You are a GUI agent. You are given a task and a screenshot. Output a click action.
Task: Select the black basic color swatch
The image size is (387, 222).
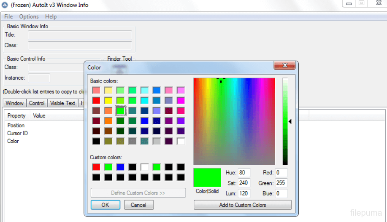[x=96, y=141]
